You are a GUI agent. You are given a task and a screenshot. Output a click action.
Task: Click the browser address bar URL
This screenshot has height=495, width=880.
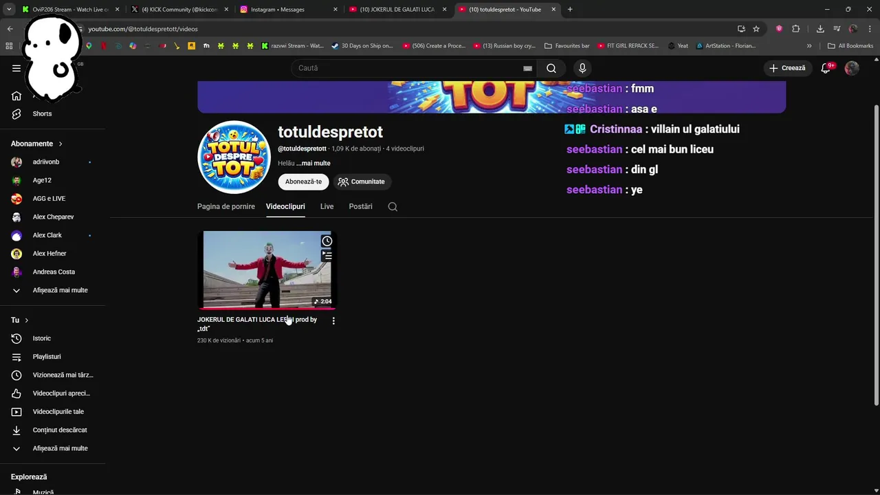point(143,29)
